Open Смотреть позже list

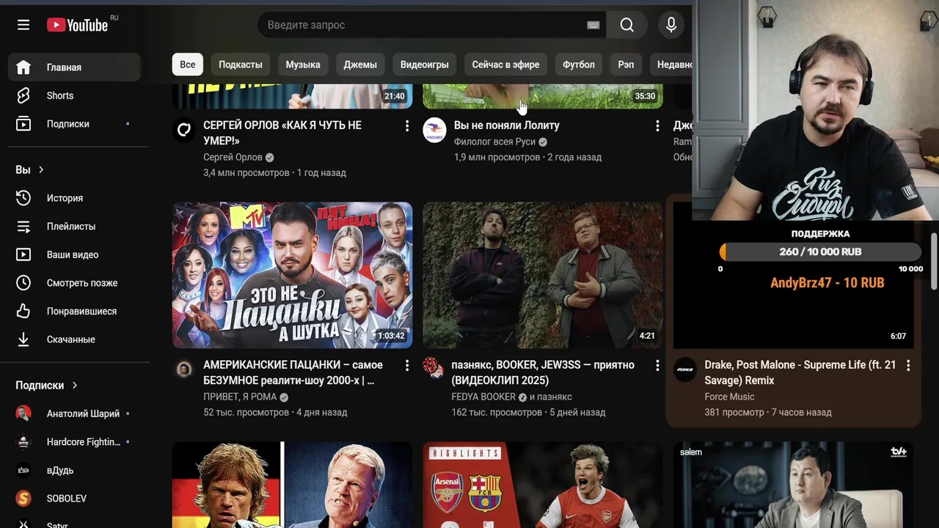pos(75,283)
